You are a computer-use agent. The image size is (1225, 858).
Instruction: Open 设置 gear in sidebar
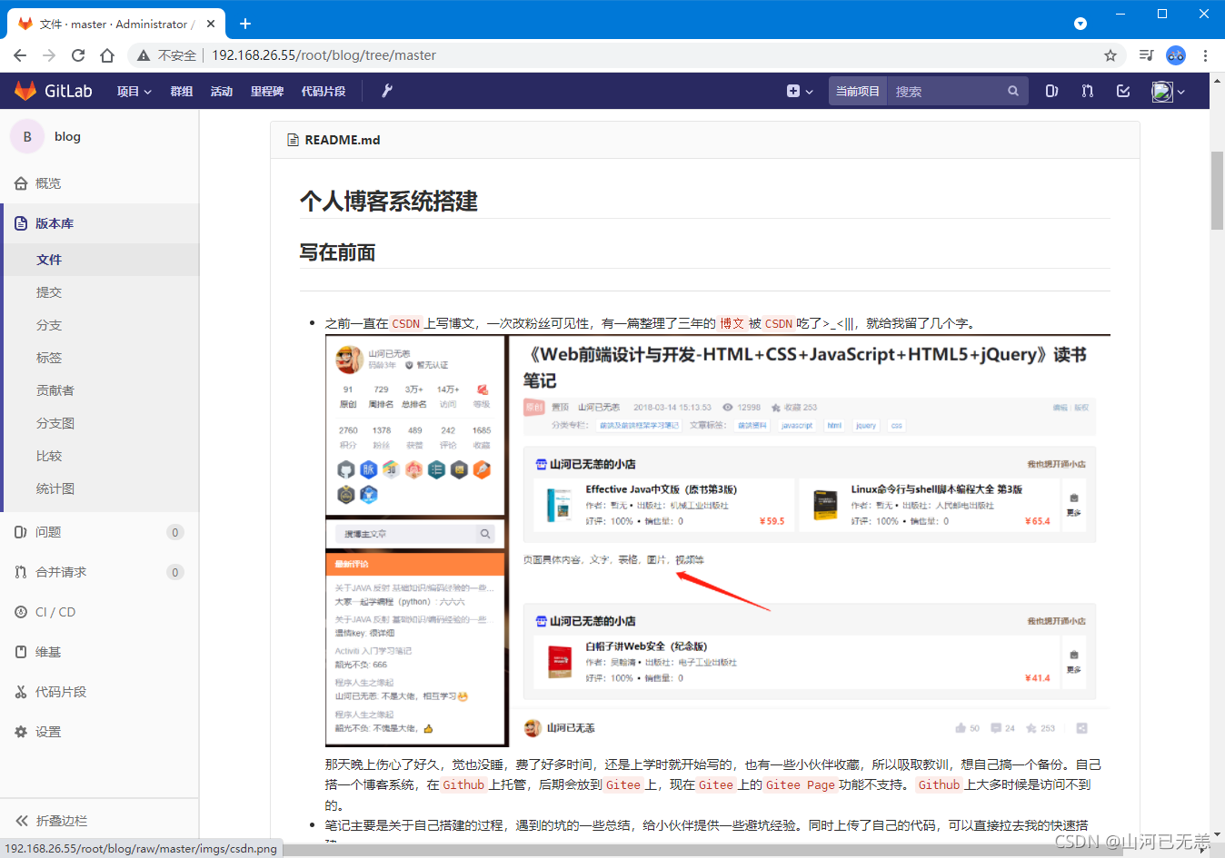[99, 732]
